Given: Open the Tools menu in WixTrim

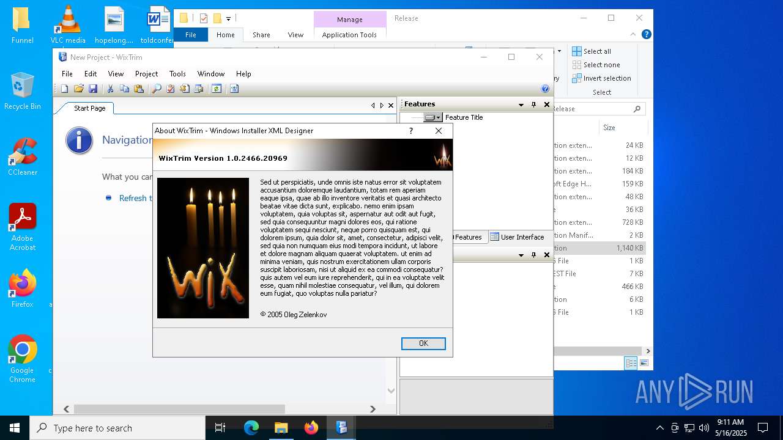Looking at the screenshot, I should (x=177, y=73).
